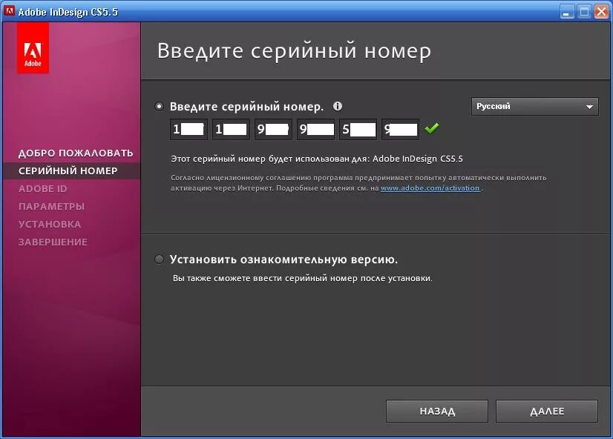613x439 pixels.
Task: Click the language selector dropdown arrow
Action: pos(589,106)
